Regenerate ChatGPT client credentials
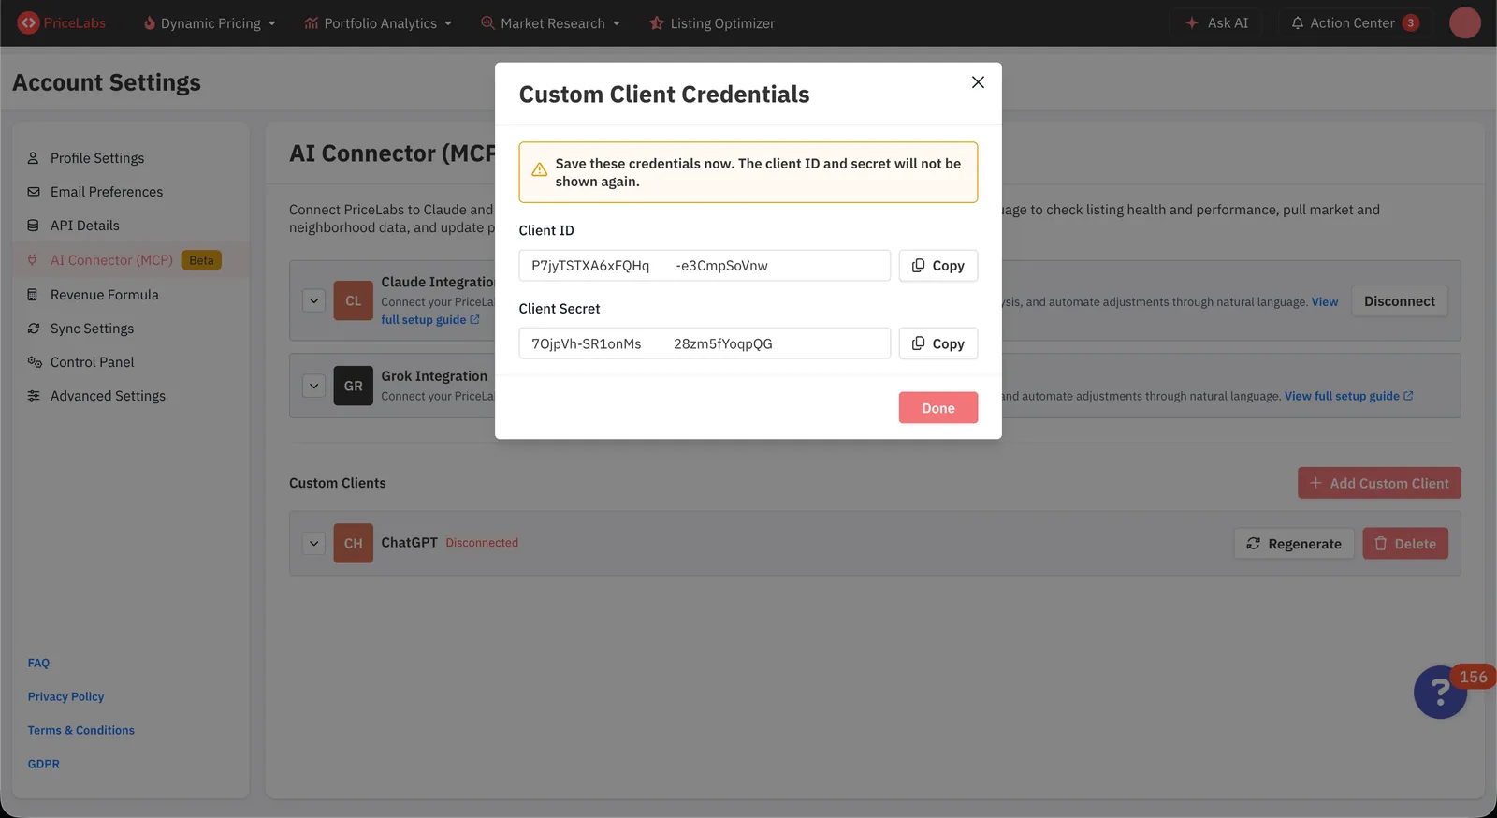Image resolution: width=1497 pixels, height=818 pixels. (x=1294, y=544)
